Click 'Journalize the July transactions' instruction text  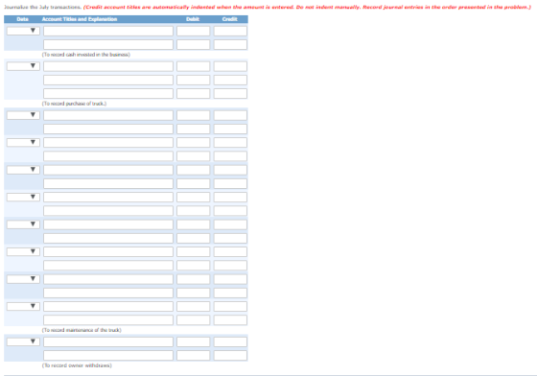[42, 7]
